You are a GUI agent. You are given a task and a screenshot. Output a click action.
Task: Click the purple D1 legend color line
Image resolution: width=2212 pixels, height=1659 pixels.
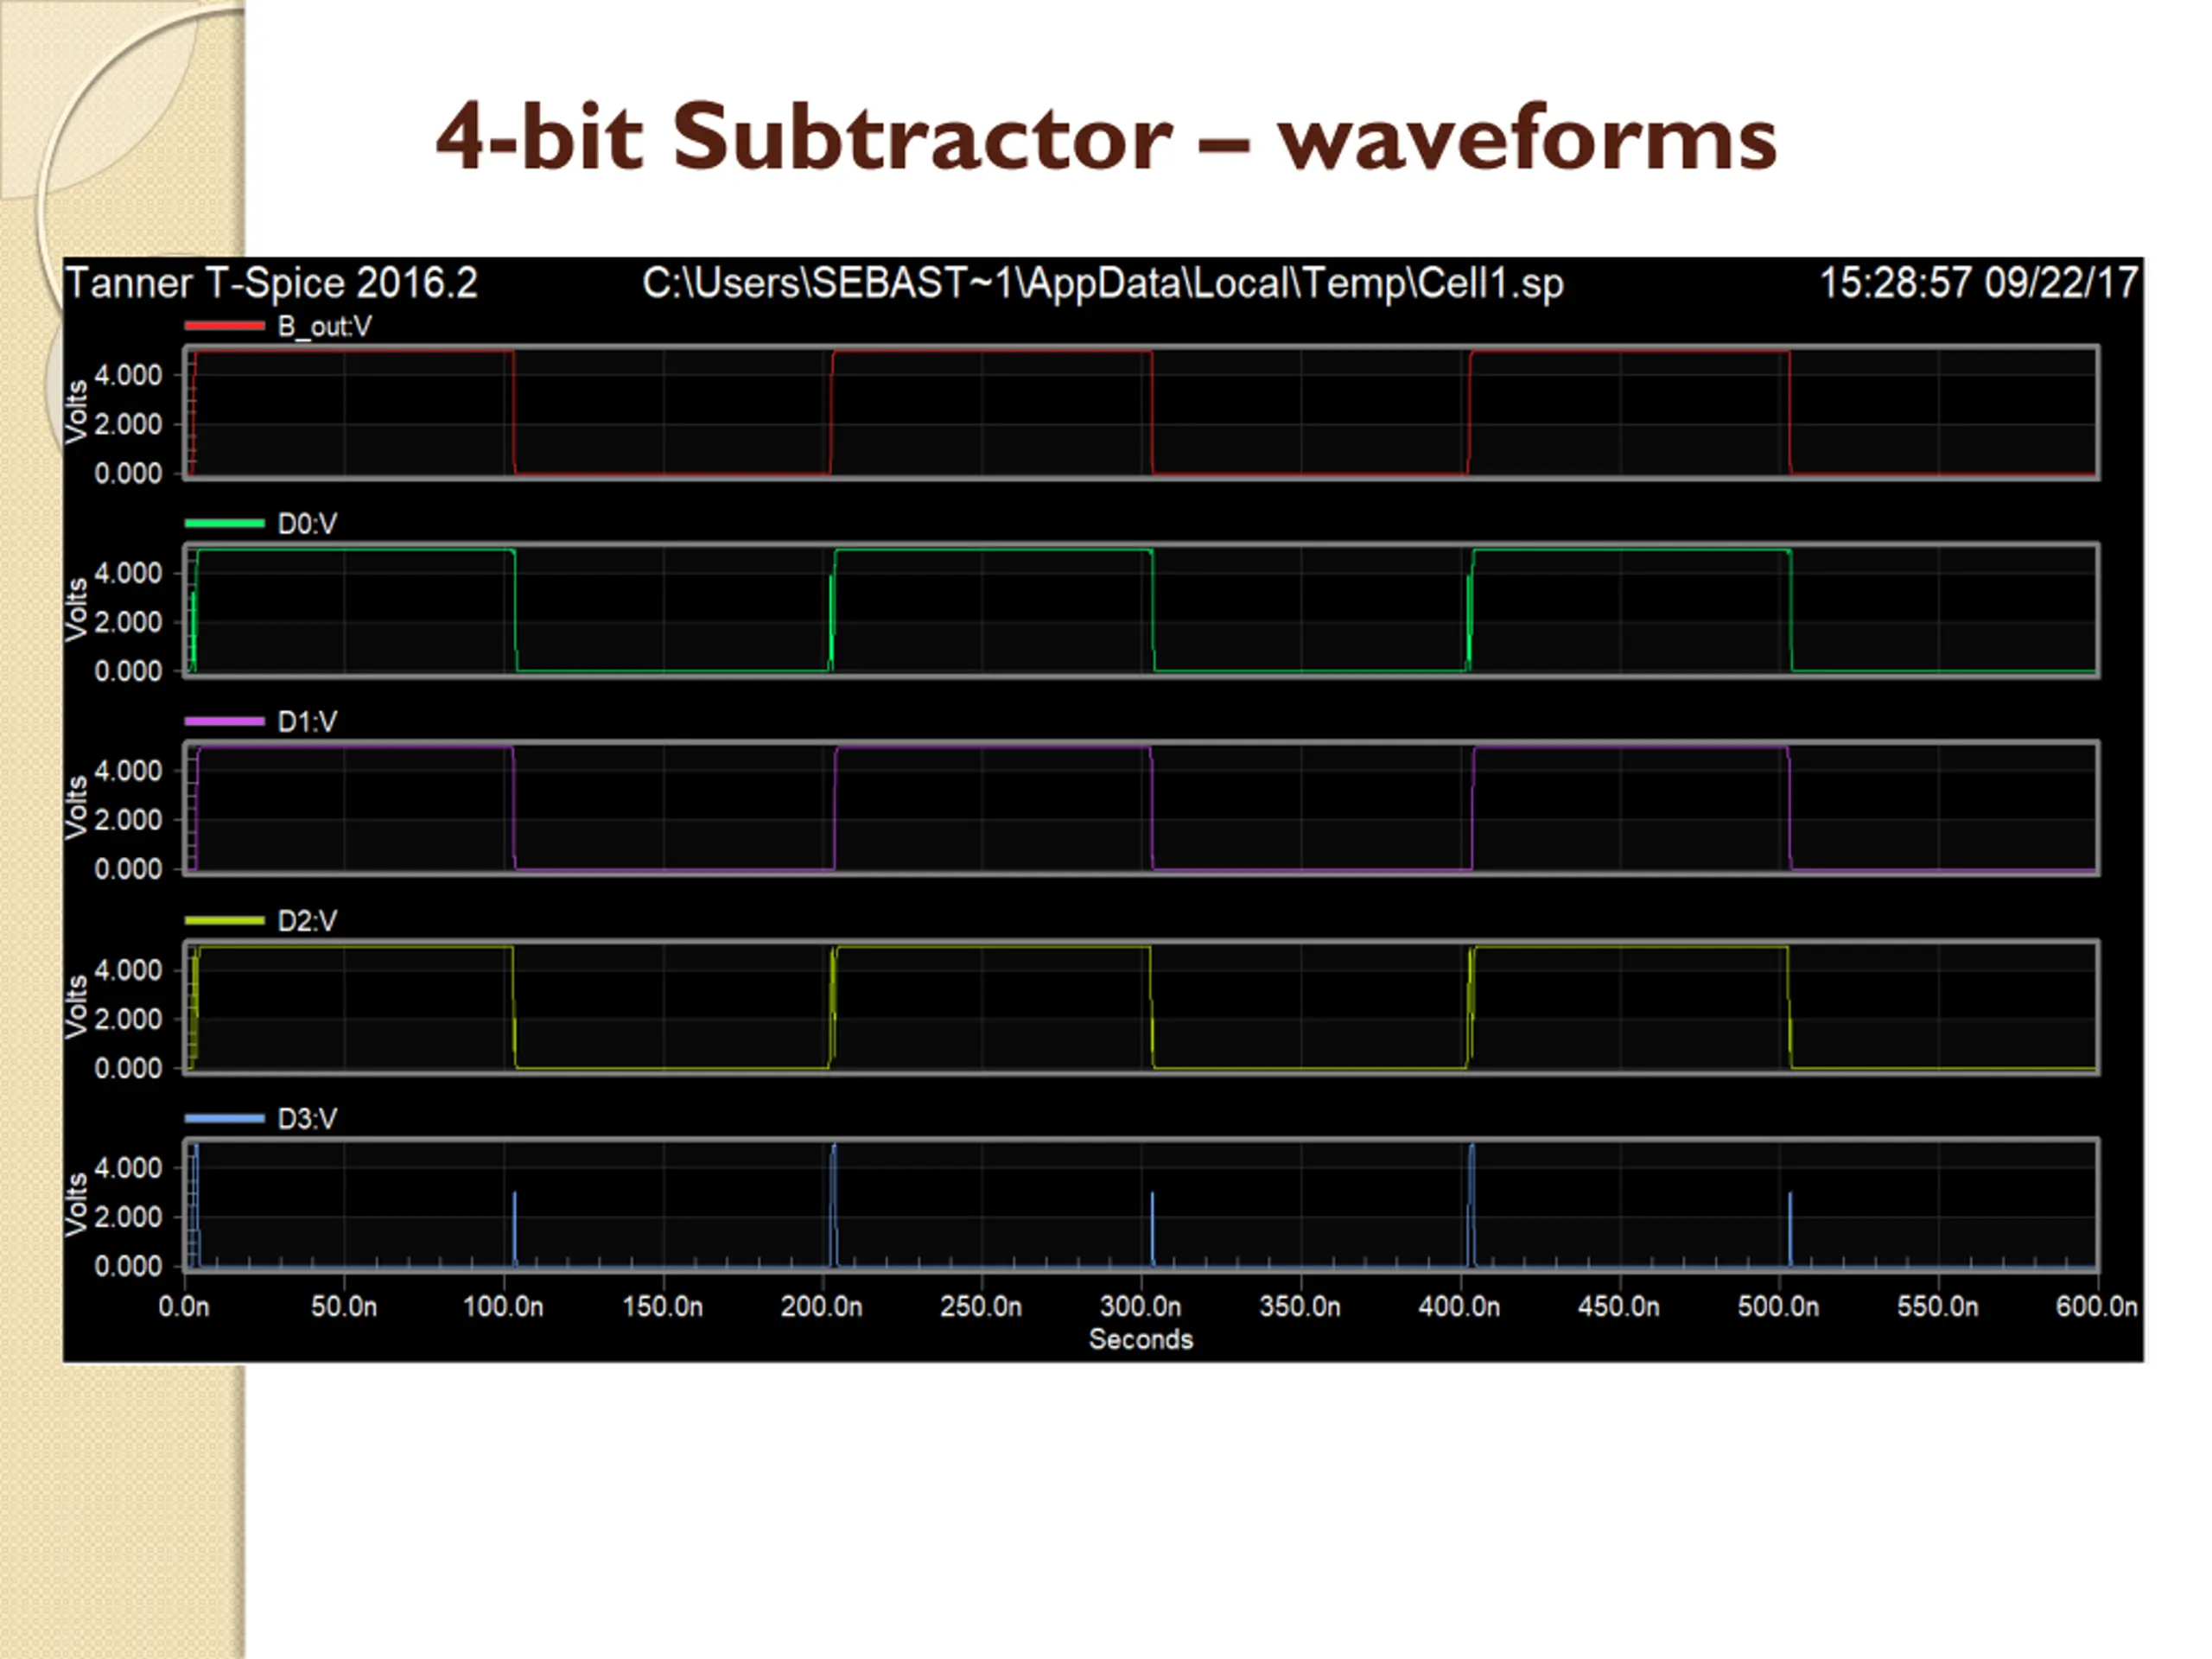point(225,721)
